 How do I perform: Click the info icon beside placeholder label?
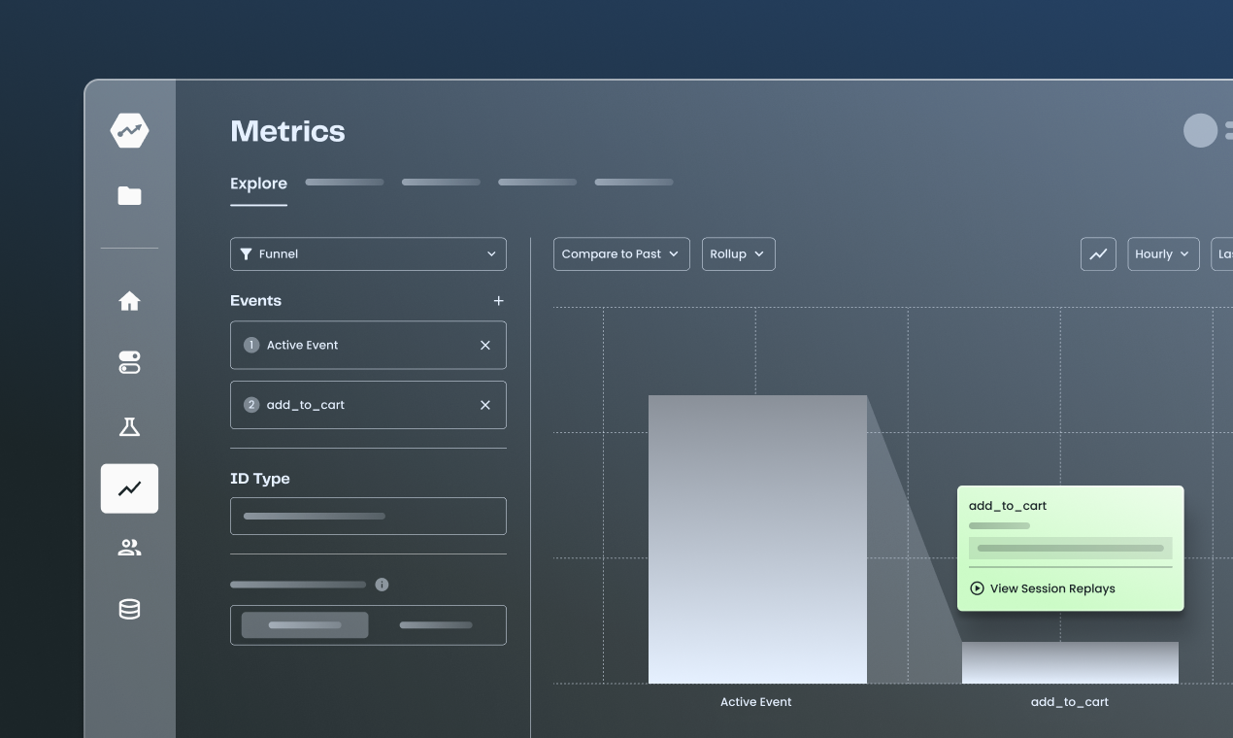[x=382, y=585]
